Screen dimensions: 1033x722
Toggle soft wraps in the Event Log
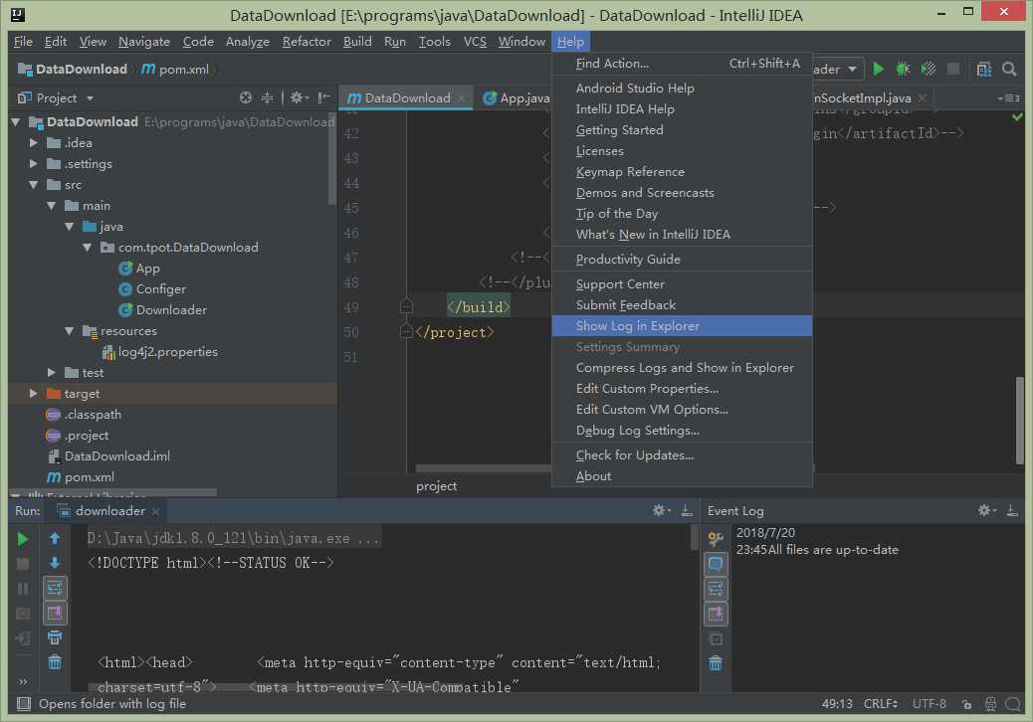coord(716,589)
